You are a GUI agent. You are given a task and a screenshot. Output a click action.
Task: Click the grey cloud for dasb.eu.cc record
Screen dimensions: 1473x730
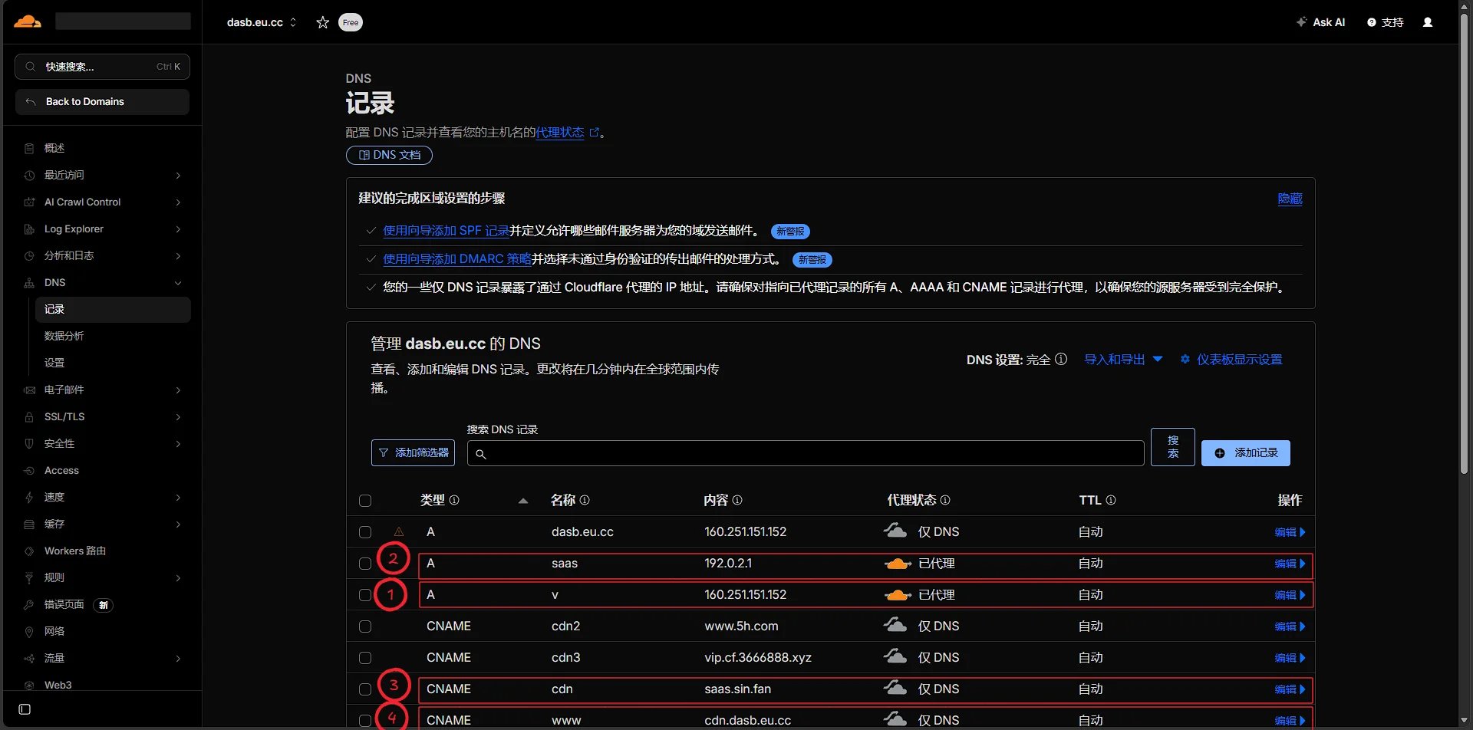click(x=895, y=531)
